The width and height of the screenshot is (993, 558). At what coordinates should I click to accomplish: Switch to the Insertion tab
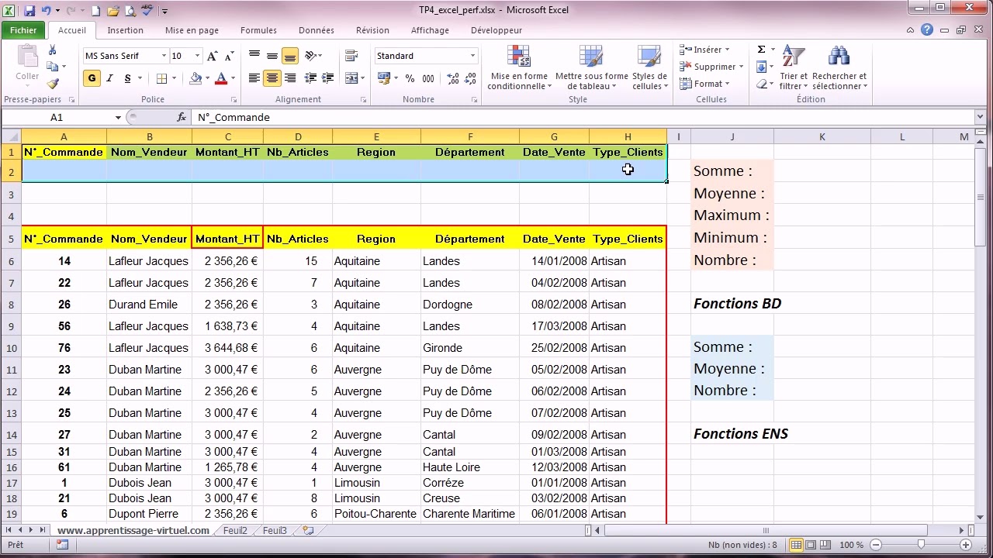(x=125, y=30)
